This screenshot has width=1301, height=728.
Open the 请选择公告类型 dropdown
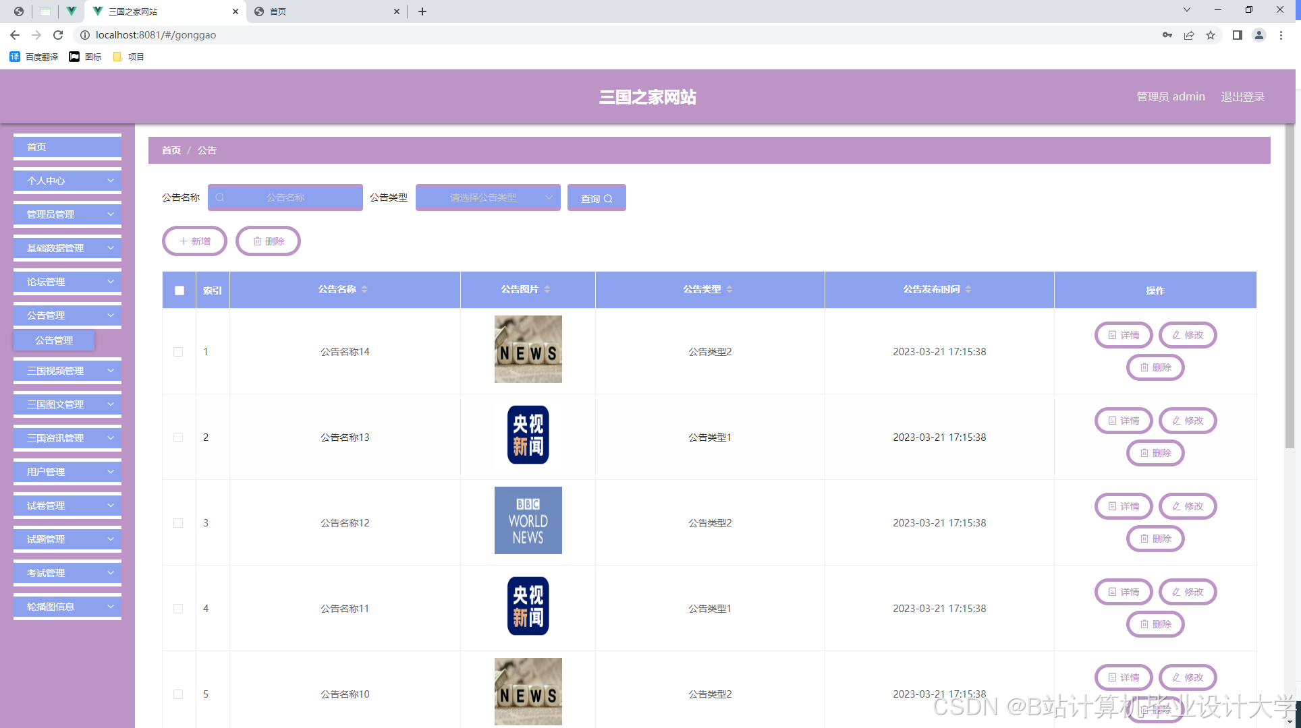(488, 198)
